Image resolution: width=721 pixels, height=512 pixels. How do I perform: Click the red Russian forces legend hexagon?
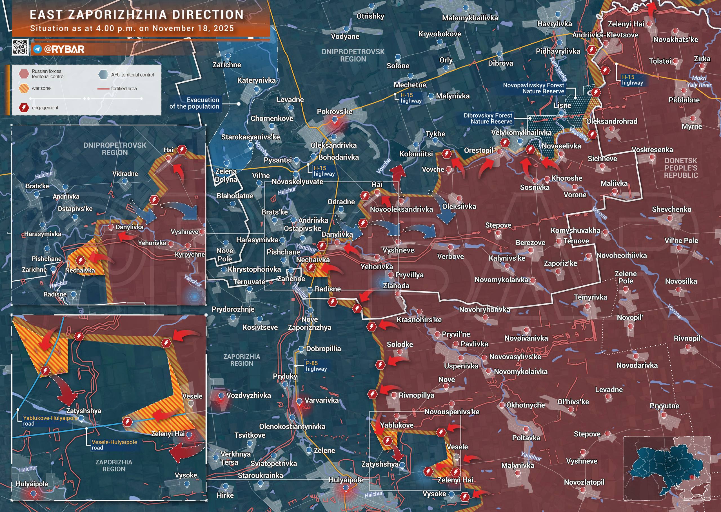[x=24, y=74]
